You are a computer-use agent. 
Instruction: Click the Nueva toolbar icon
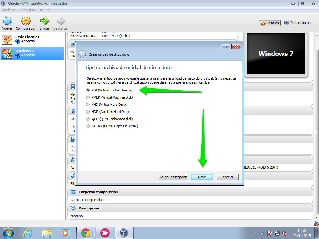pos(7,21)
